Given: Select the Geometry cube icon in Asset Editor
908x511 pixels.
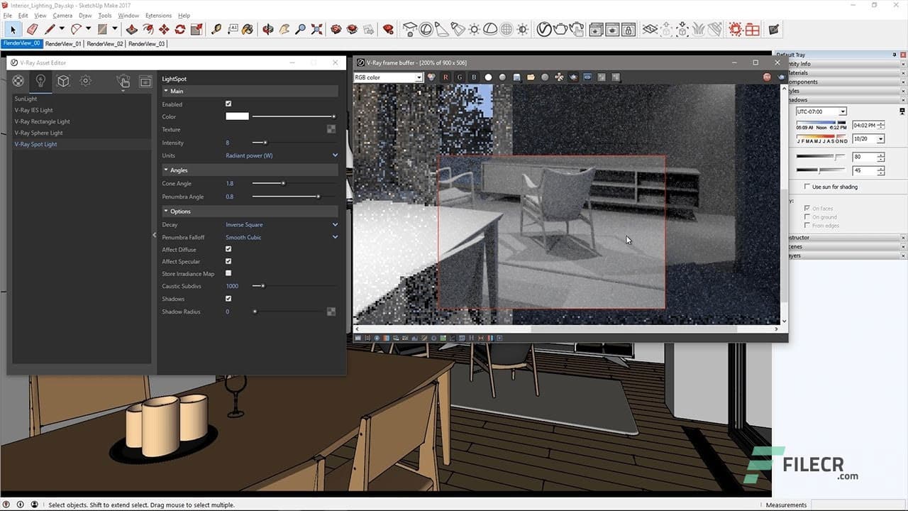Looking at the screenshot, I should click(x=63, y=80).
